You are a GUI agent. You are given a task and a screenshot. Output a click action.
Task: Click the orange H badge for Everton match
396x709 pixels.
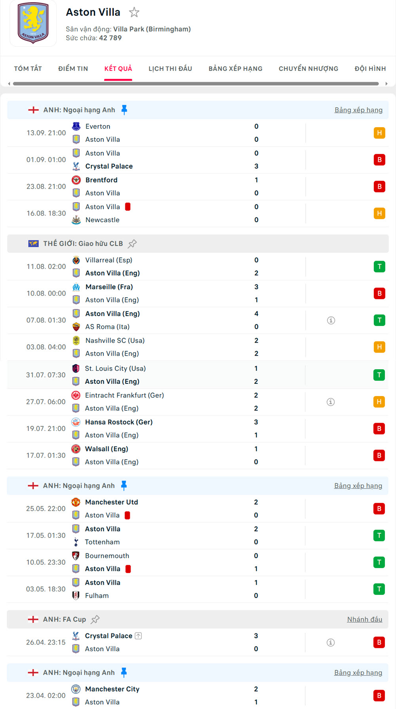(x=379, y=133)
